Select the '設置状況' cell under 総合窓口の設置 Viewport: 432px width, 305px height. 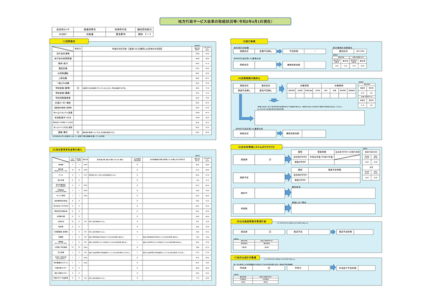[244, 51]
